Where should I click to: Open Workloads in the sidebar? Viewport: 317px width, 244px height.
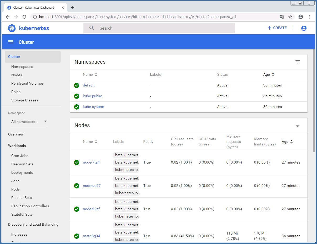tap(17, 146)
